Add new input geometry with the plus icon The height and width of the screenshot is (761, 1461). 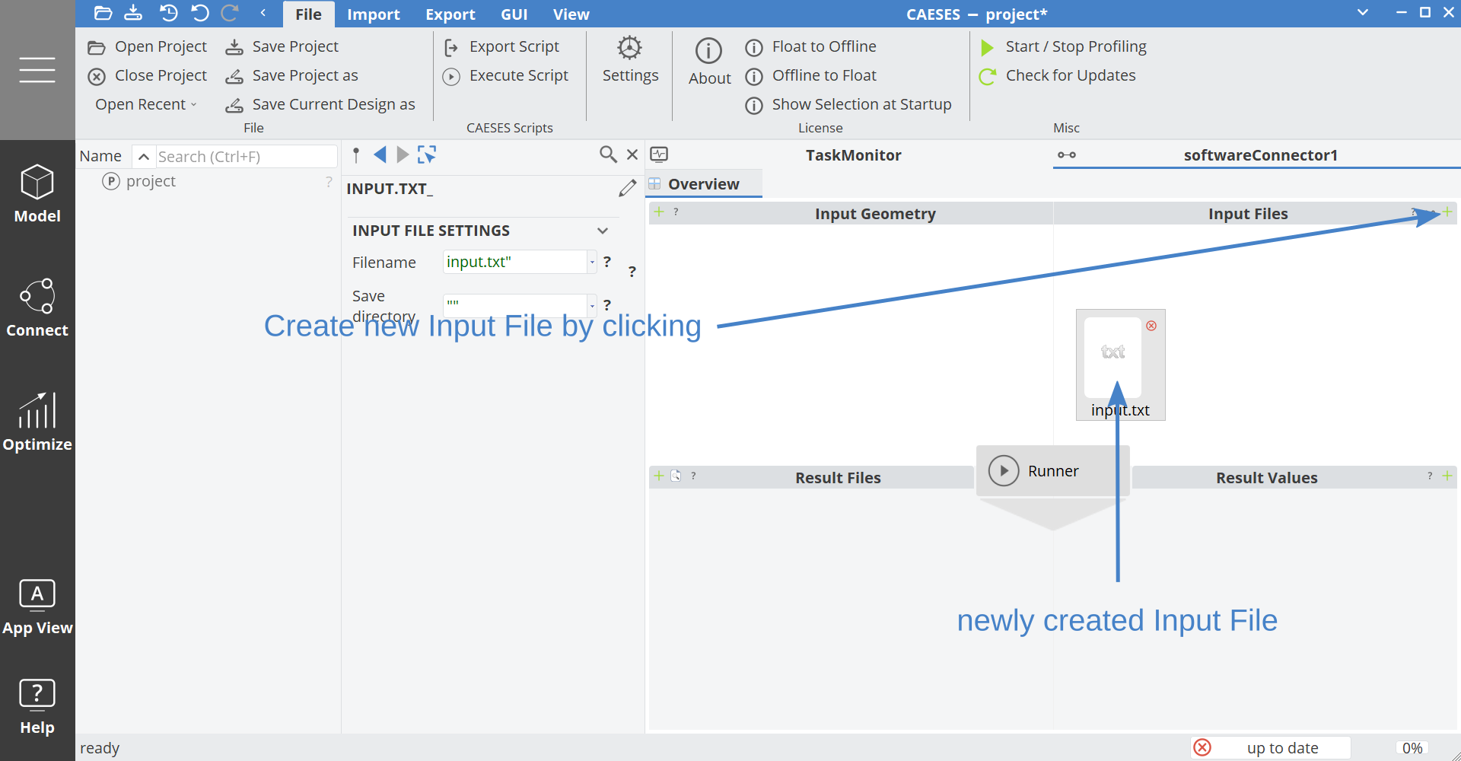coord(659,212)
